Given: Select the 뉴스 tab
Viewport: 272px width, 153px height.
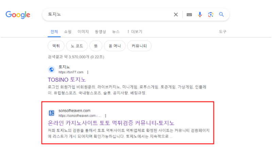Looking at the screenshot, I should coord(116,32).
